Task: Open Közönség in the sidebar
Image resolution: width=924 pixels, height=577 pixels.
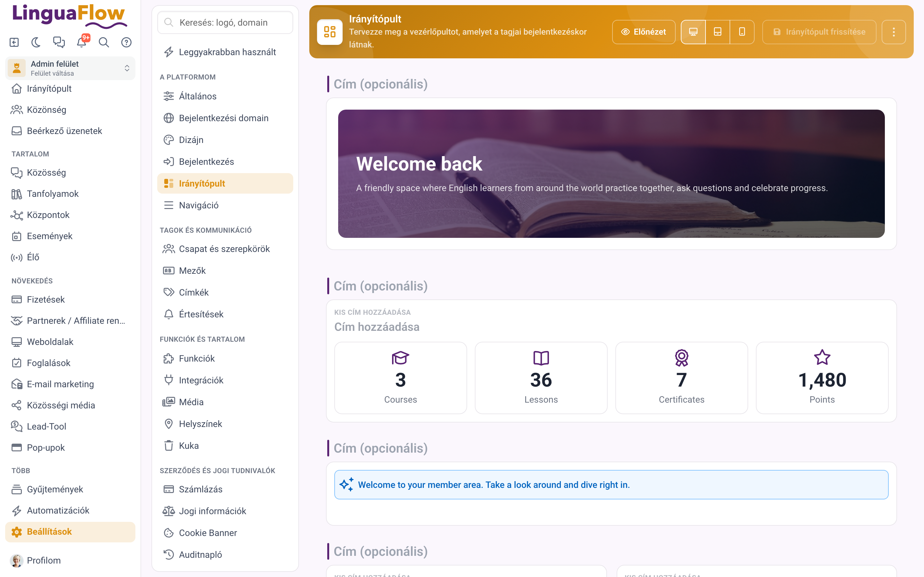Action: (70, 110)
